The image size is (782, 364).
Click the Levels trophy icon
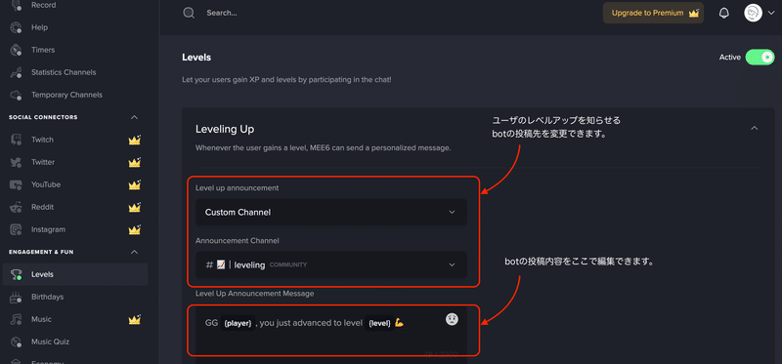tap(16, 274)
